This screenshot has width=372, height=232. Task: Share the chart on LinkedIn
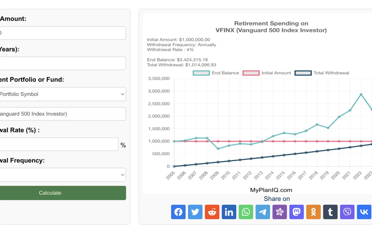tap(229, 212)
